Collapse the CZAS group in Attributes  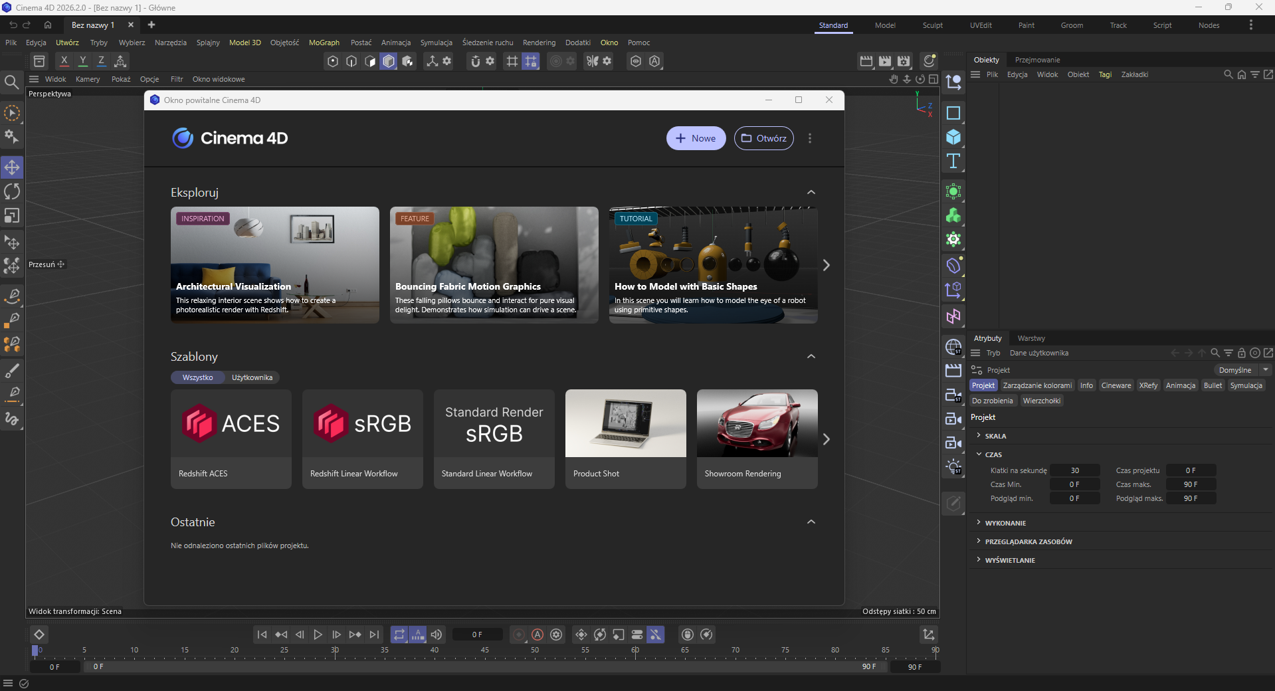pyautogui.click(x=979, y=454)
